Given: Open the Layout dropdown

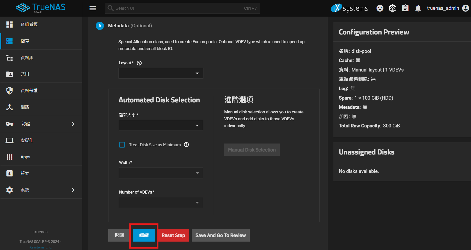Looking at the screenshot, I should (x=161, y=73).
